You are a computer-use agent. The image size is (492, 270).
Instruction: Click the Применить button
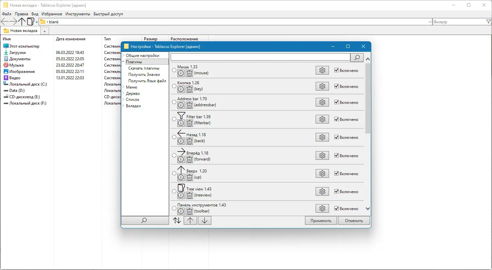click(321, 220)
